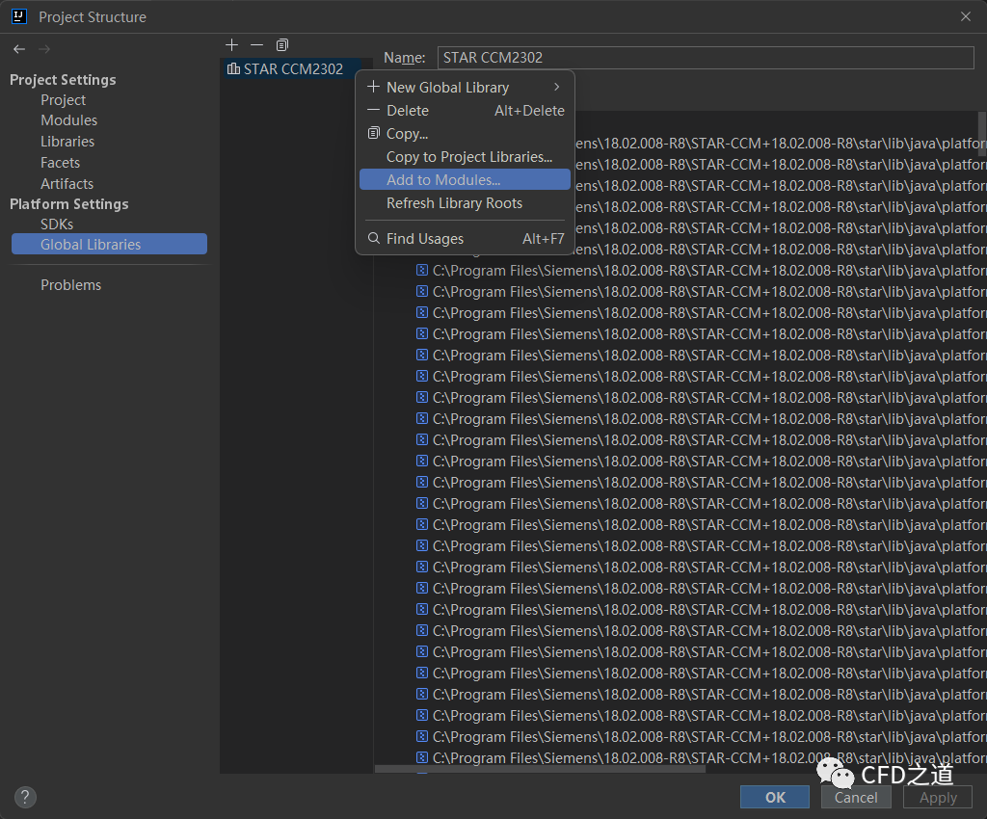Click the library Name input field

[705, 58]
